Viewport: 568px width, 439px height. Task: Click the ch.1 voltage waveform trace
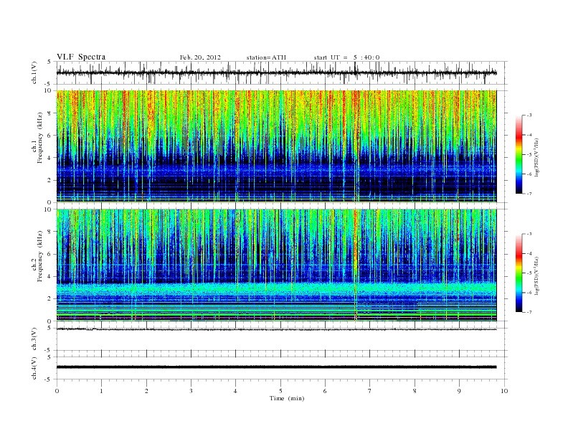pos(276,72)
